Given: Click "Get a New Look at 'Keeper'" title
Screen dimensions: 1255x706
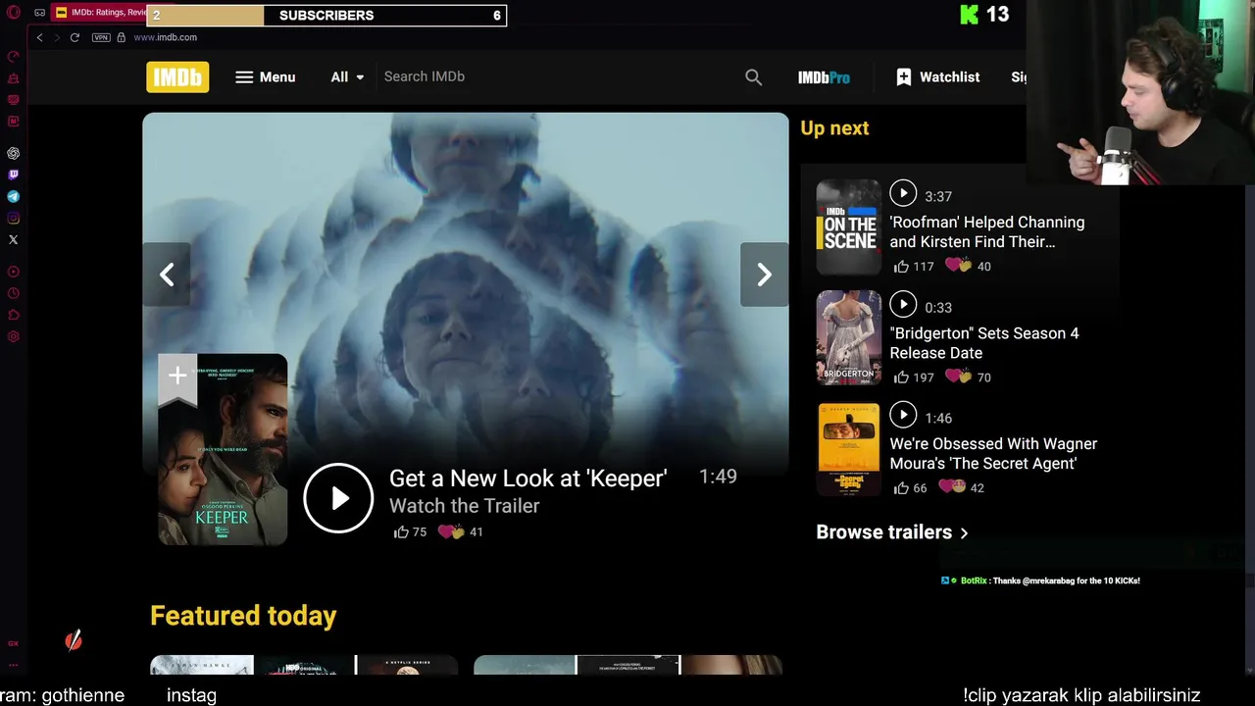Looking at the screenshot, I should click(x=527, y=479).
